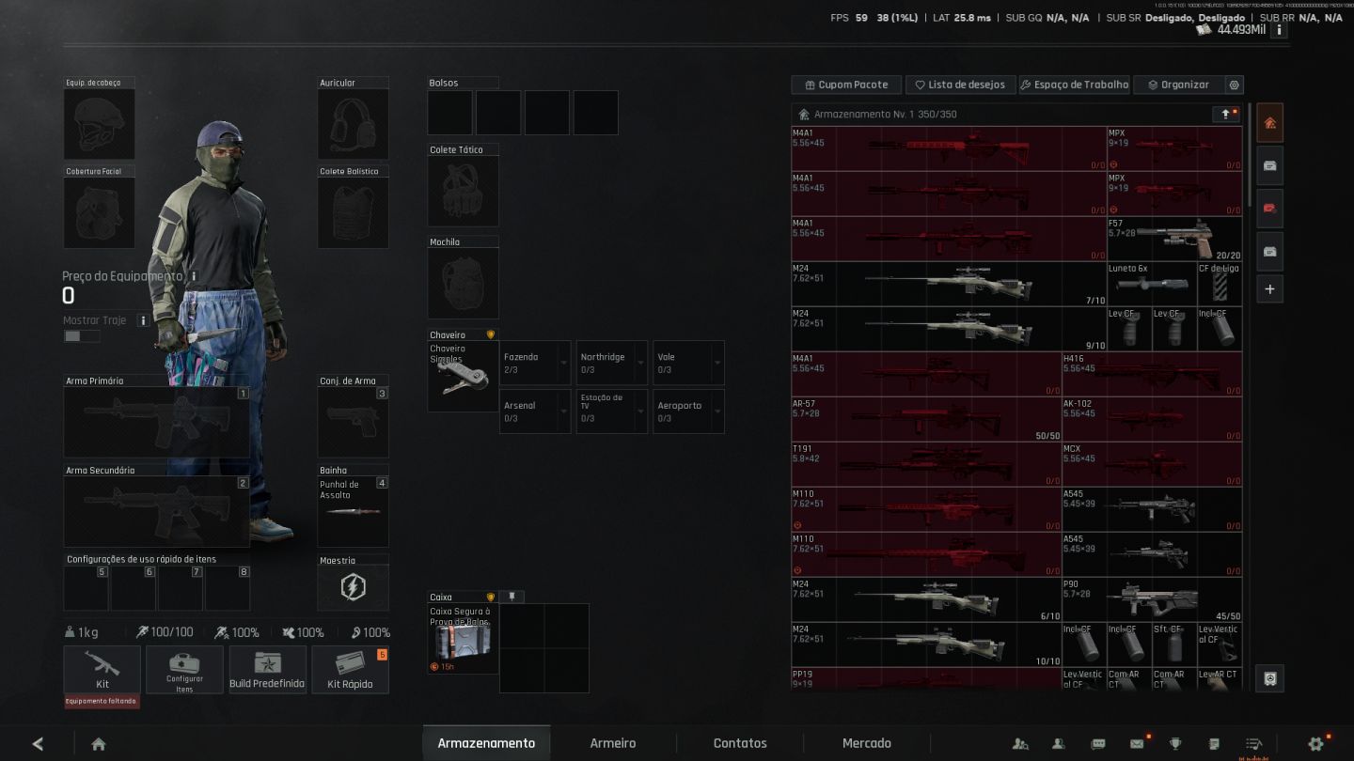Screen dimensions: 1354x761
Task: Open storage settings hexagon gear icon
Action: tap(1235, 85)
